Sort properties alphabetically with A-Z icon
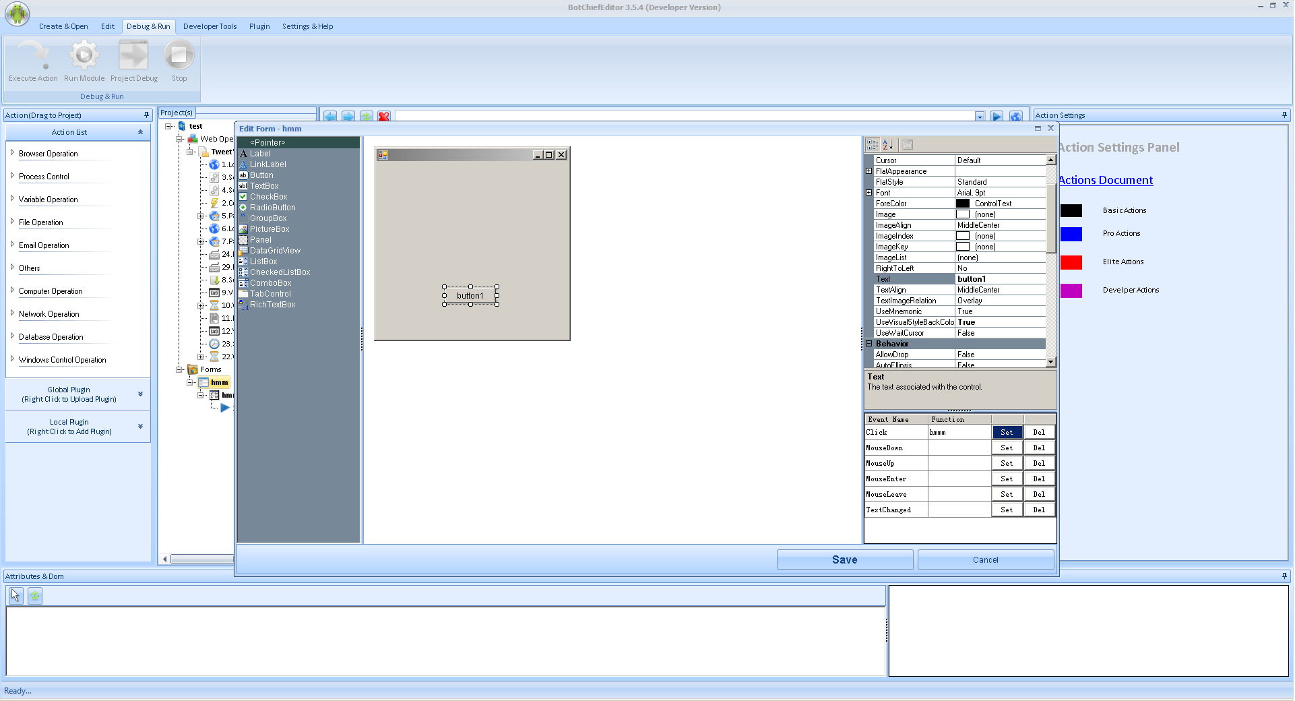The height and width of the screenshot is (701, 1295). pyautogui.click(x=888, y=145)
